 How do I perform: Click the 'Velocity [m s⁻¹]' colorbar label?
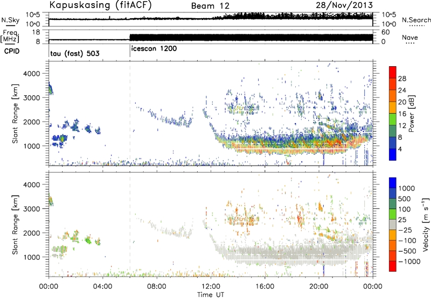tap(426, 224)
